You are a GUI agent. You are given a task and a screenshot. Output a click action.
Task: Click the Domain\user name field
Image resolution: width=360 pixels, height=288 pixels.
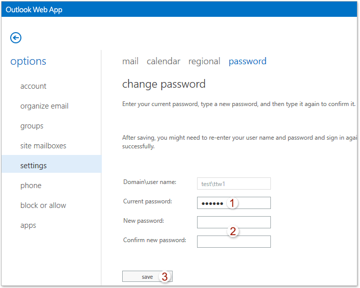click(234, 184)
